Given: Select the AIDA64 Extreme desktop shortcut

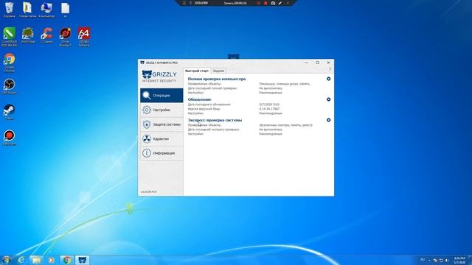Looking at the screenshot, I should [x=84, y=37].
